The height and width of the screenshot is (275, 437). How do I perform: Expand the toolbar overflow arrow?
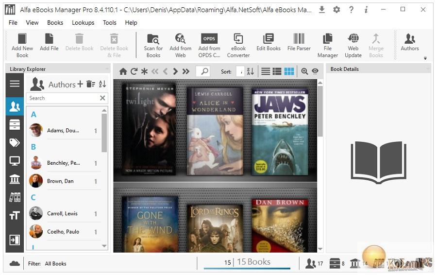click(425, 58)
